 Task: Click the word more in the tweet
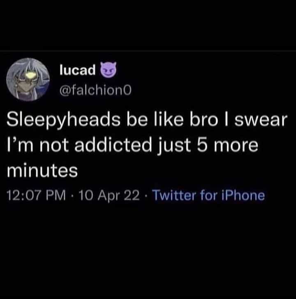point(236,146)
